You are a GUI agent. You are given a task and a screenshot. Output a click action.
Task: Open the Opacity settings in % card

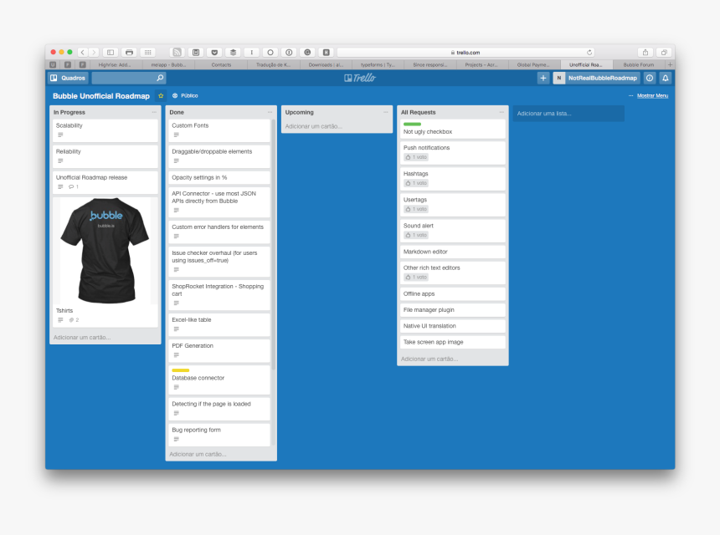click(219, 177)
